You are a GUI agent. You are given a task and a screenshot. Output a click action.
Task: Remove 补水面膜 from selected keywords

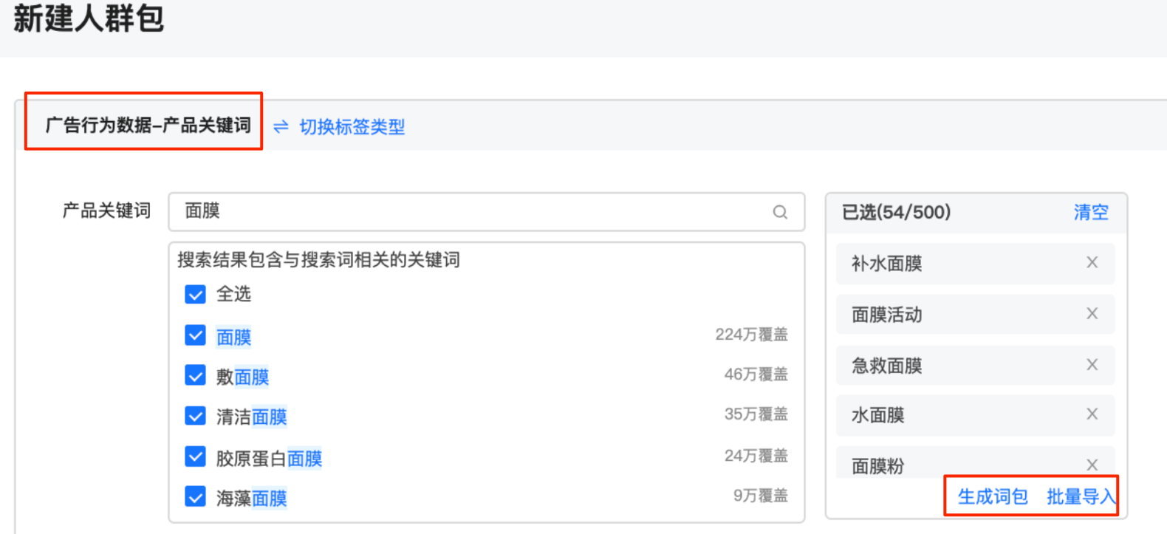1092,263
